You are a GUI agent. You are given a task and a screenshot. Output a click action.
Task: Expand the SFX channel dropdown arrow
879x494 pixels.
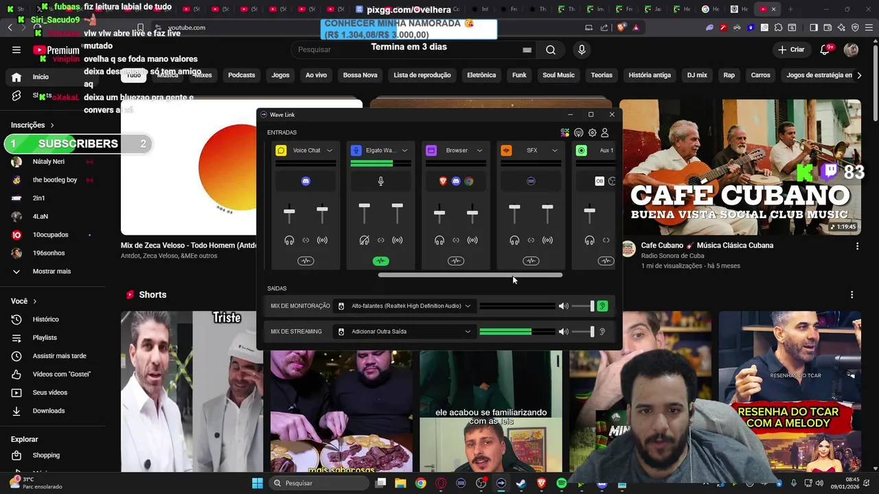(555, 150)
